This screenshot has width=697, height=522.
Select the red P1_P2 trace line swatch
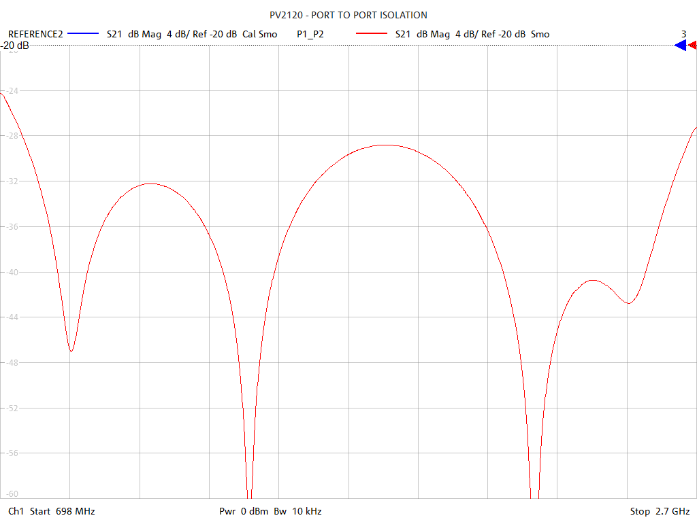tap(372, 34)
